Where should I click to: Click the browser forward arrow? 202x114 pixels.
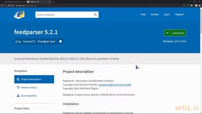tap(6, 6)
